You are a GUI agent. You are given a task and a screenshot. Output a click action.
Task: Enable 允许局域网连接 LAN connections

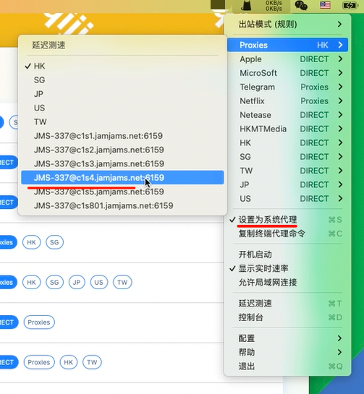click(287, 283)
